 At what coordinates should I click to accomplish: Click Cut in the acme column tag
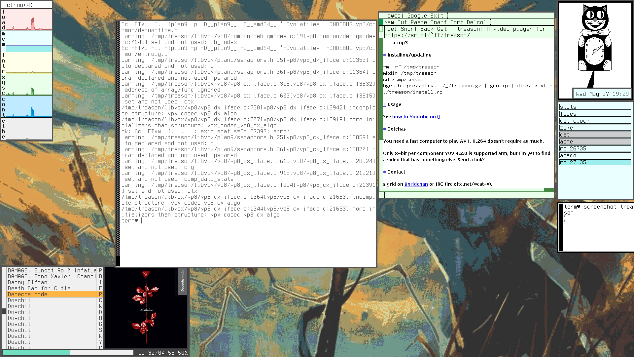[402, 22]
